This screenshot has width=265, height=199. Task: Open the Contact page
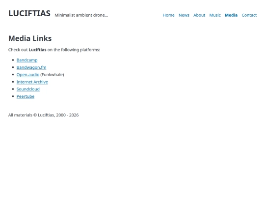pyautogui.click(x=249, y=15)
